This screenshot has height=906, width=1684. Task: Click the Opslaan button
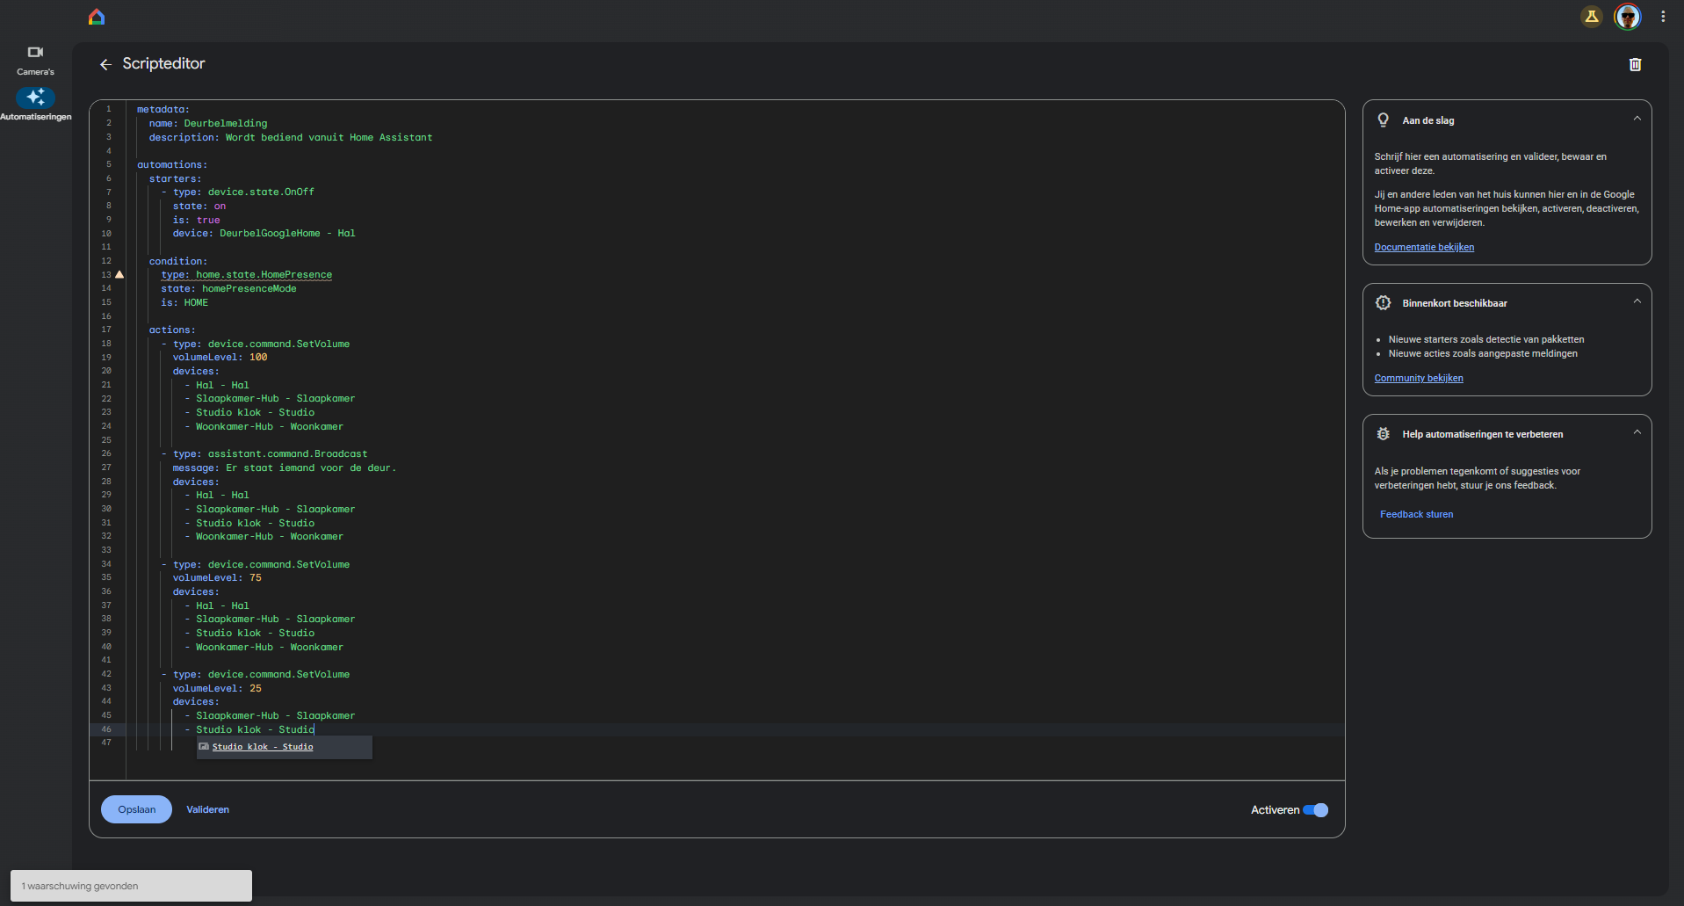pos(136,809)
